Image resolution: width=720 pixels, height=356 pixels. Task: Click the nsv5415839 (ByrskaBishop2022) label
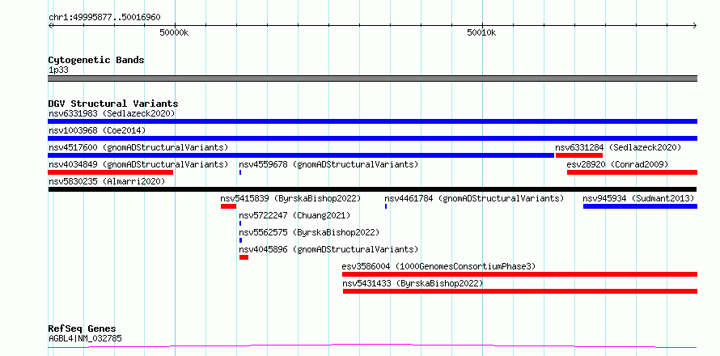290,198
